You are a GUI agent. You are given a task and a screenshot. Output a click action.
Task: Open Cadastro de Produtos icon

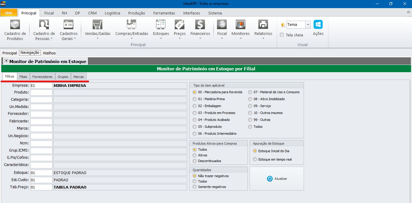coord(15,25)
